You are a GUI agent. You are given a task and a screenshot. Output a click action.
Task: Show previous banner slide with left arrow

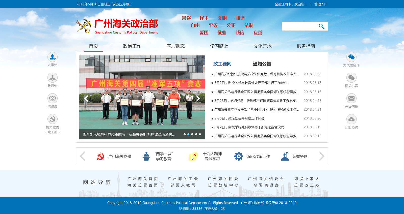coord(86,99)
